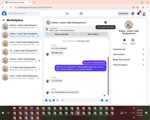This screenshot has height=120, width=150.
Task: Show hidden system tray icons chevron
Action: click(131, 113)
